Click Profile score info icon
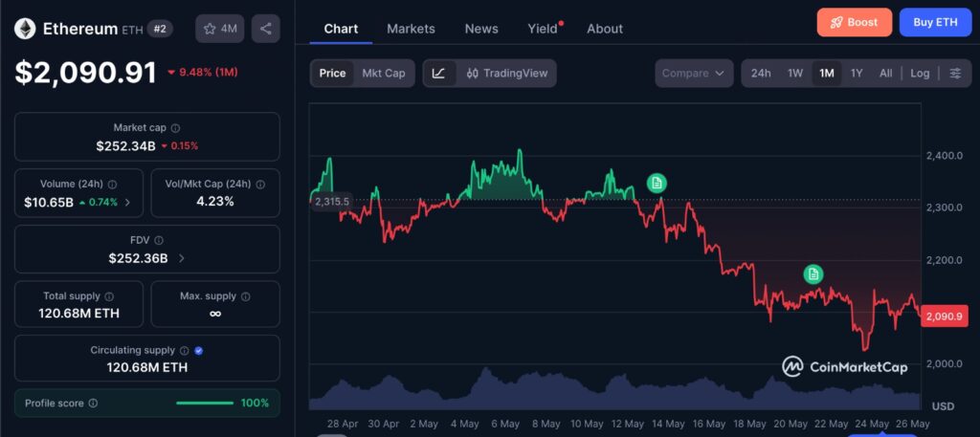Screen dimensions: 980x437 pos(93,404)
